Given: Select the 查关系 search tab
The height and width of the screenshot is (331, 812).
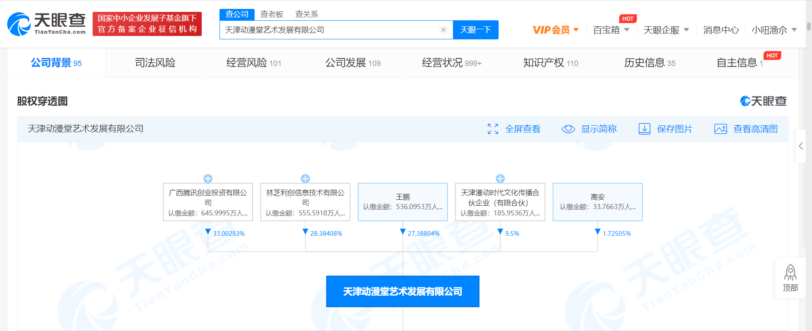Looking at the screenshot, I should (307, 14).
